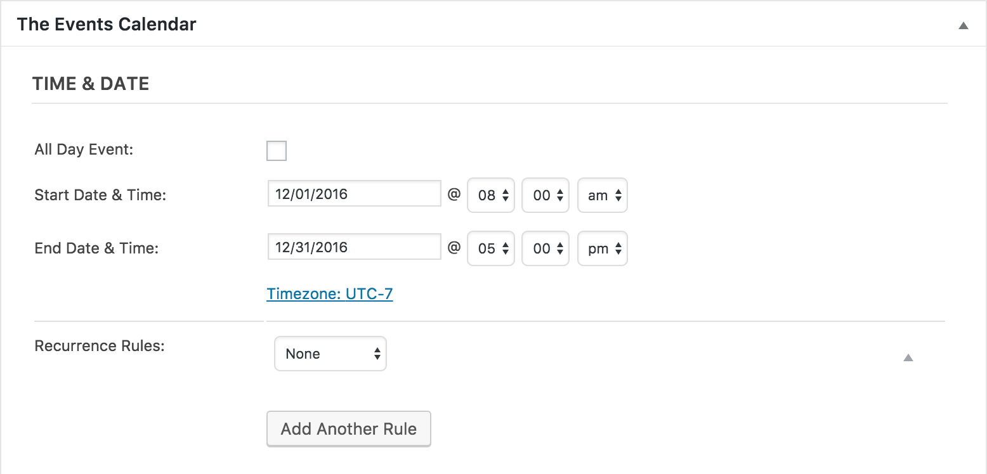Change end time am/pm selector
Image resolution: width=987 pixels, height=474 pixels.
[602, 248]
